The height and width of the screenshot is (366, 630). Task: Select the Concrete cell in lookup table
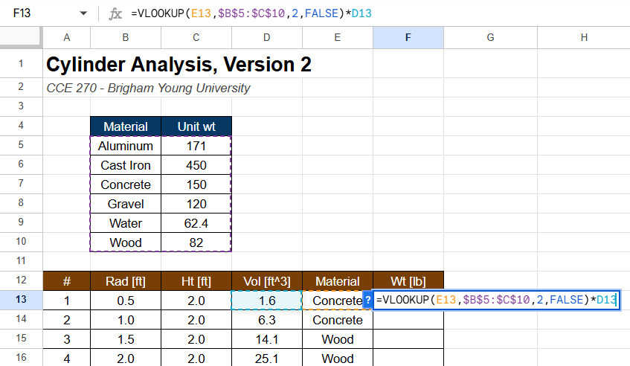click(126, 184)
